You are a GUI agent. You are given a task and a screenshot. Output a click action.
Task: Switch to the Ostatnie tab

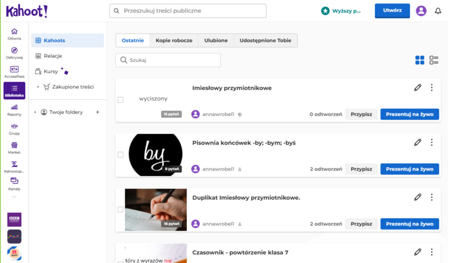133,40
